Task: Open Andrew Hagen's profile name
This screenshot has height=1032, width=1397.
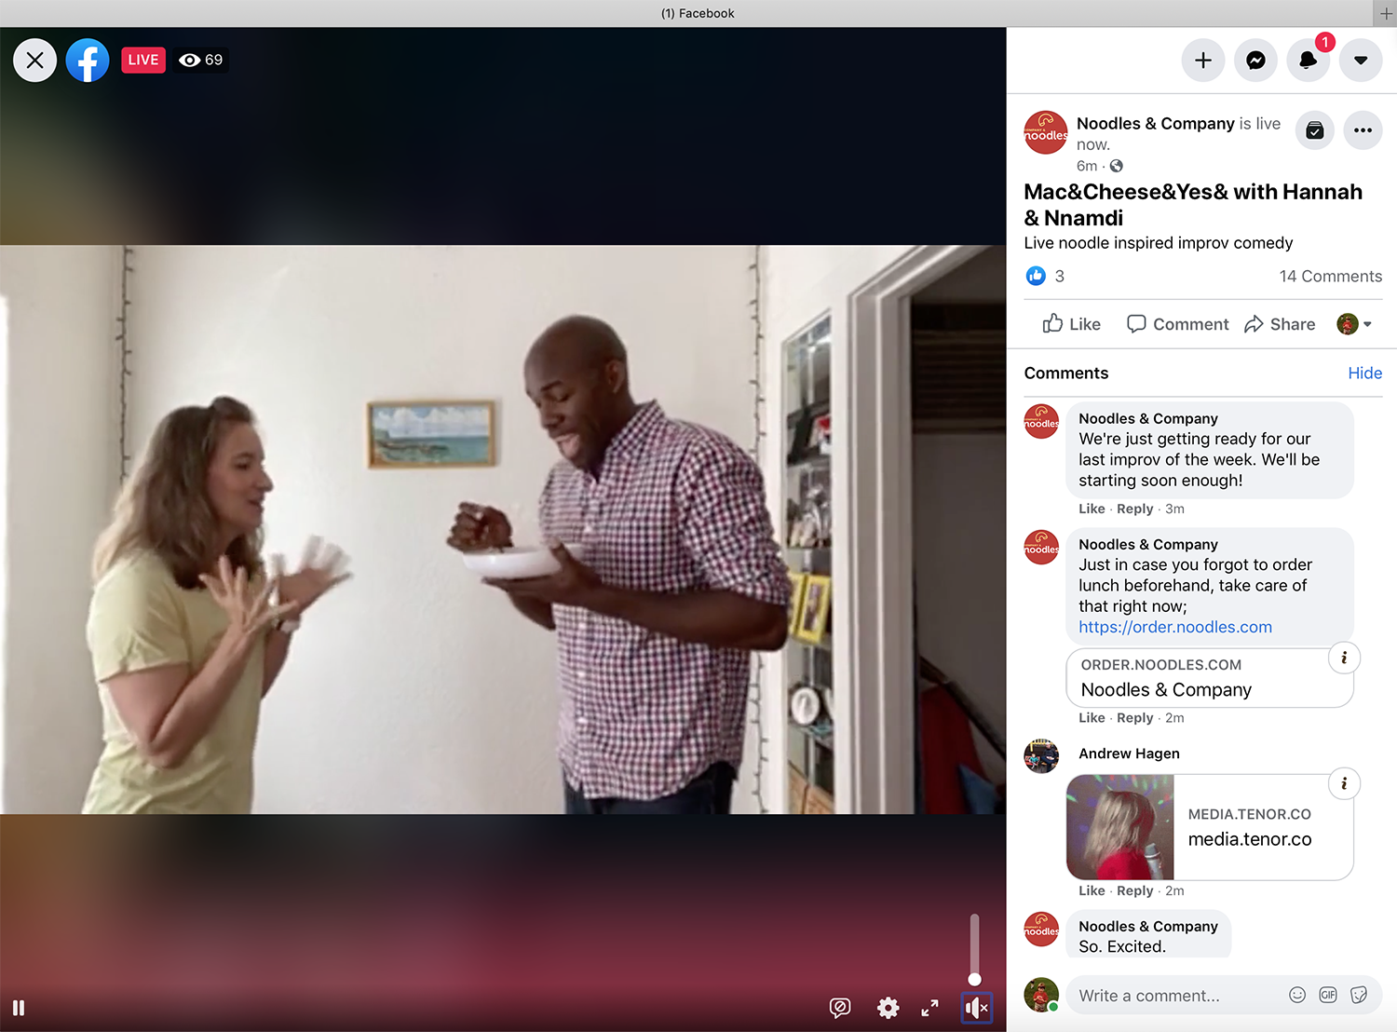Action: point(1129,754)
